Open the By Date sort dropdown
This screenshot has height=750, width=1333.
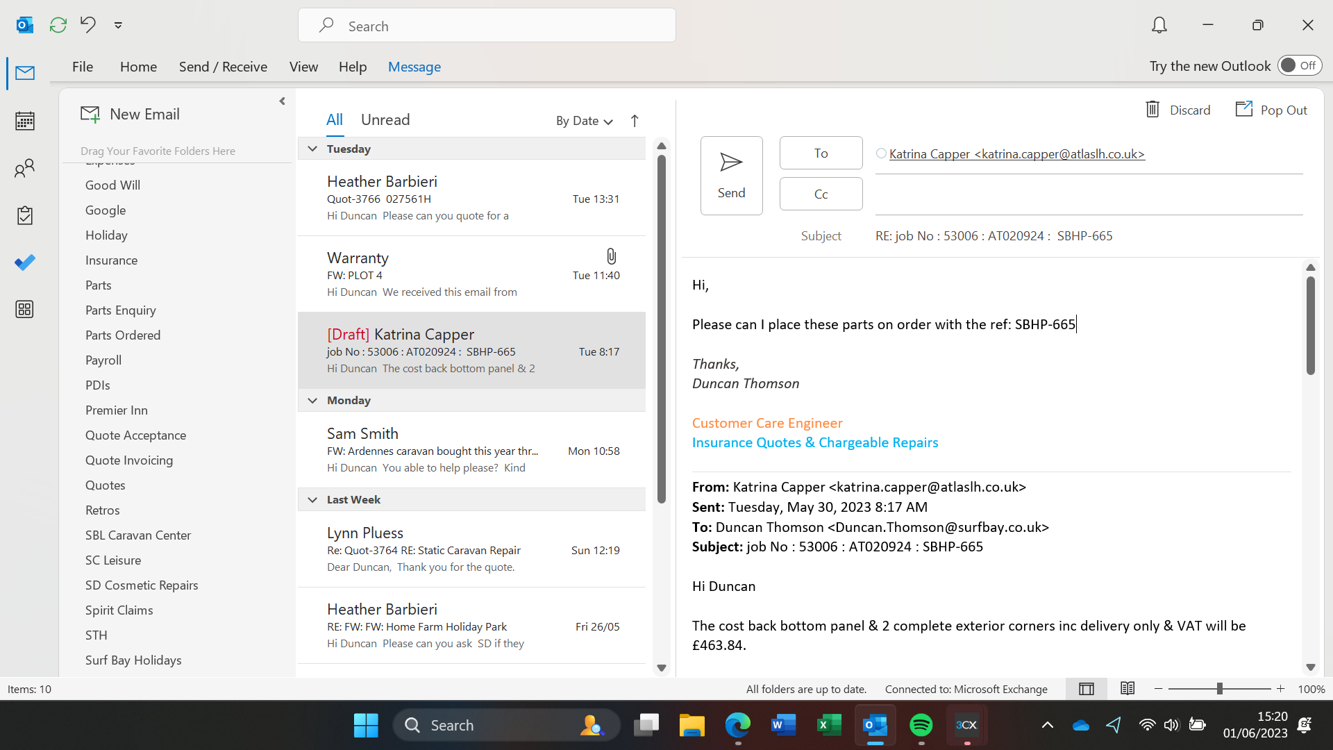pyautogui.click(x=584, y=121)
